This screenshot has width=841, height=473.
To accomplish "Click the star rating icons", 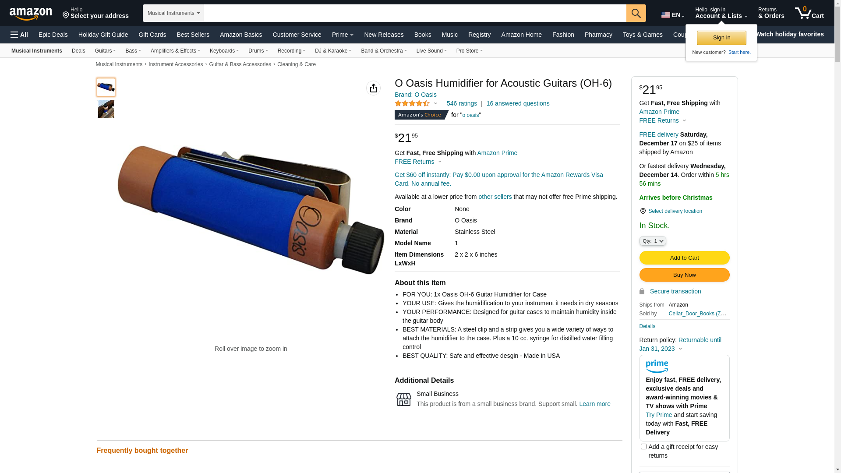I will (x=412, y=104).
